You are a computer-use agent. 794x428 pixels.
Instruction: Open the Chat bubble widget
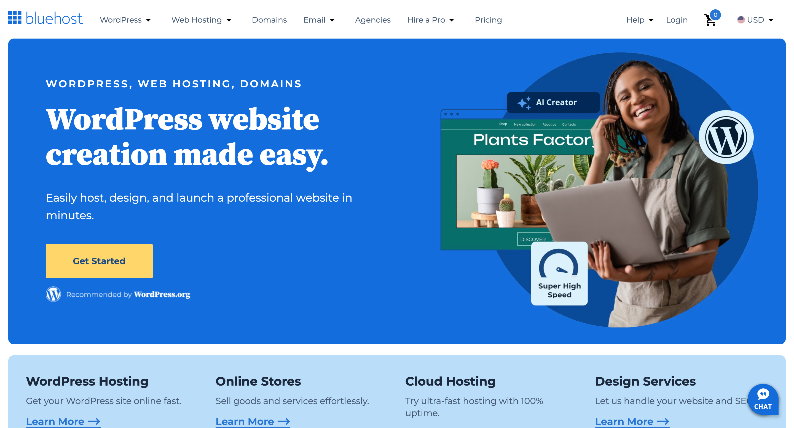(763, 399)
